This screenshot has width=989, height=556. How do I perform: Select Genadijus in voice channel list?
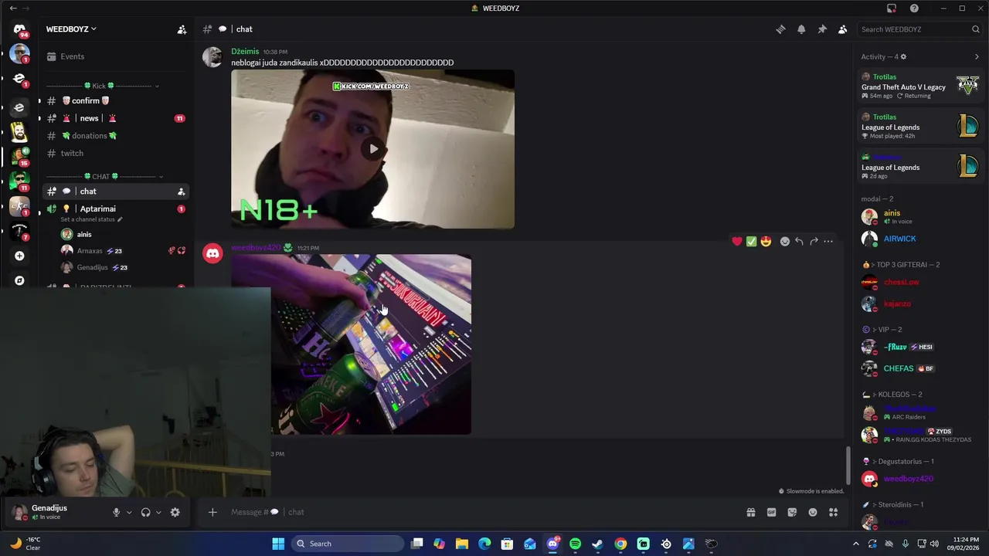92,267
